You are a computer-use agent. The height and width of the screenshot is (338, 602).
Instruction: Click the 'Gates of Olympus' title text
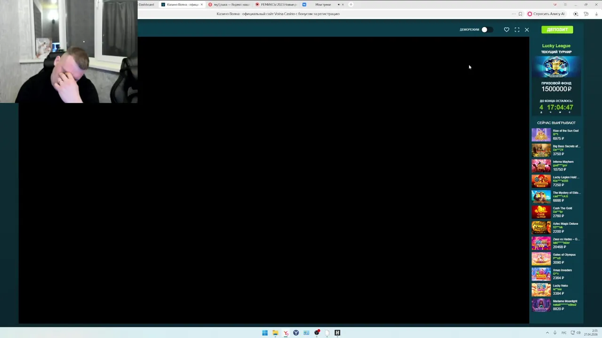tap(564, 255)
